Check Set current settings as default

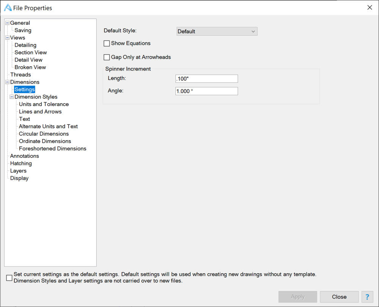tap(9, 278)
